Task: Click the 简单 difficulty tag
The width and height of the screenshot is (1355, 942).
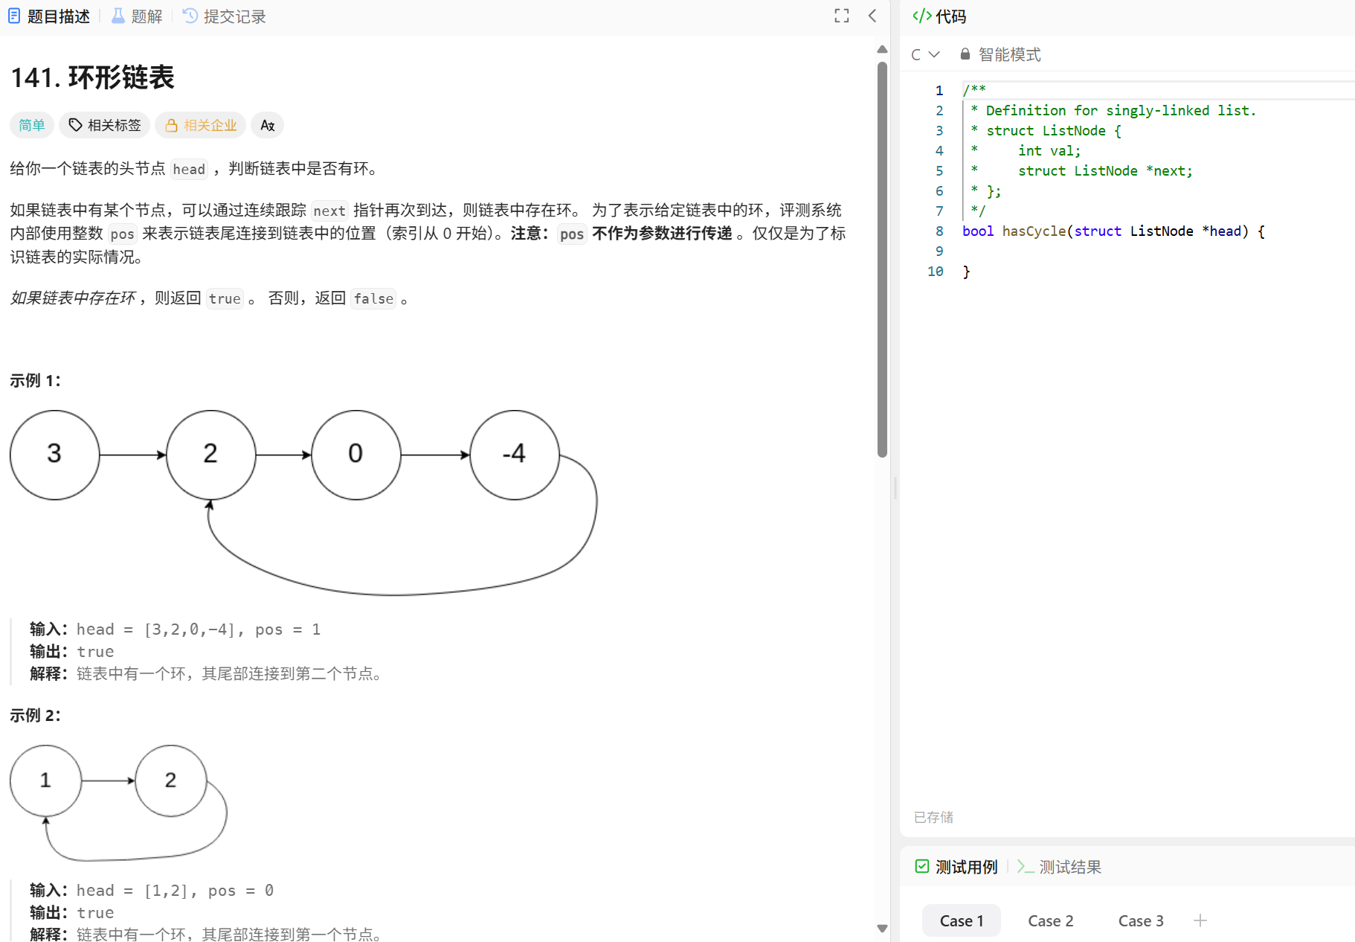Action: point(32,125)
